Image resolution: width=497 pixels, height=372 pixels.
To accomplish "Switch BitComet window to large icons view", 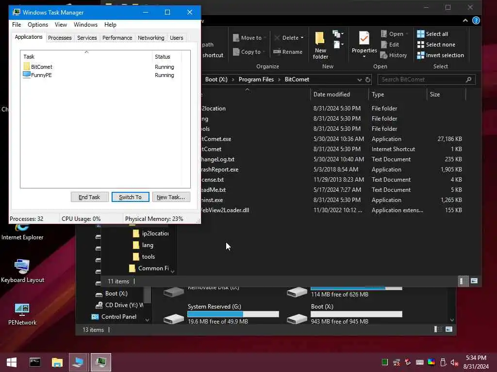I will 474,281.
